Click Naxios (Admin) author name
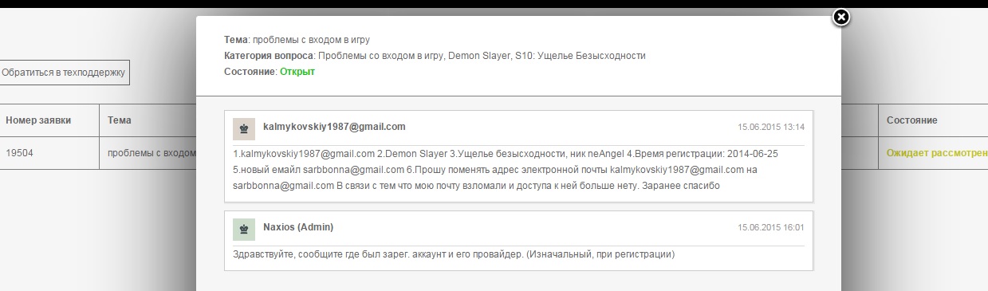 [298, 227]
